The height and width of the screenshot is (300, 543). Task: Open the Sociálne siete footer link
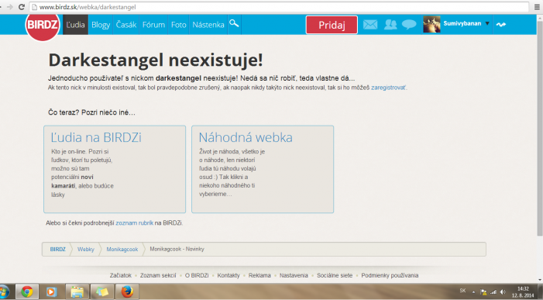335,275
